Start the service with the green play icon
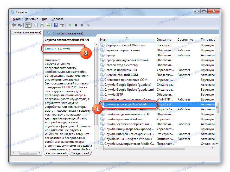The image size is (230, 172). click(x=70, y=25)
